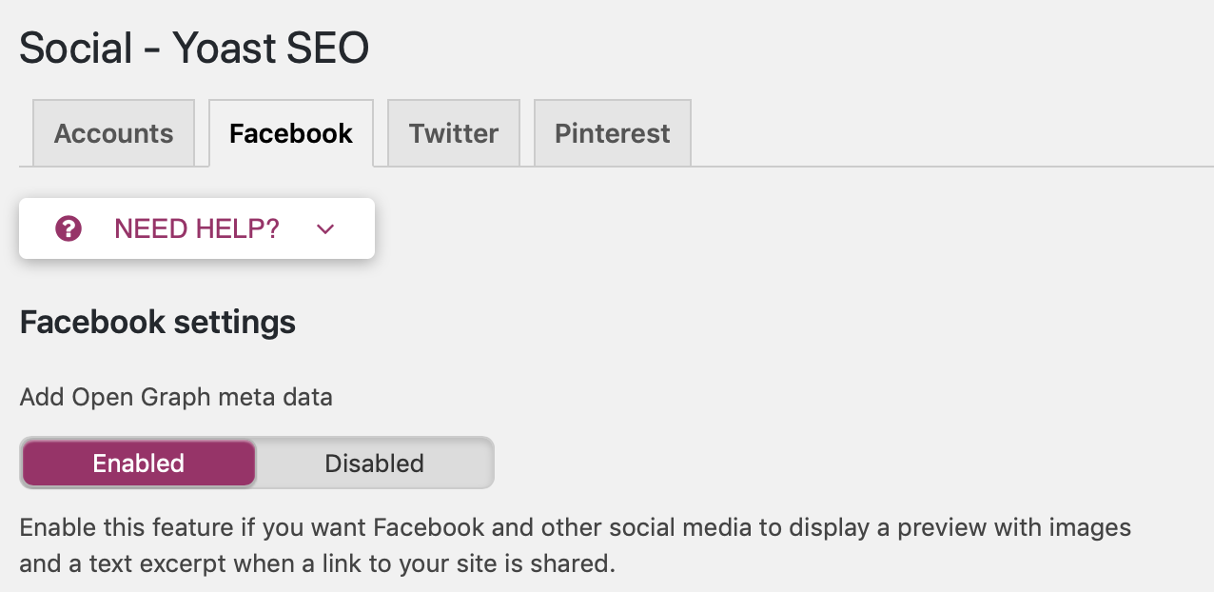
Task: Switch to the Twitter tab
Action: (453, 133)
